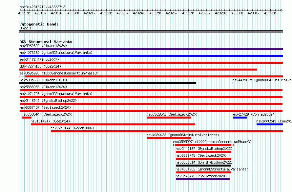Open the nsv1014947 (Coe2014) label
This screenshot has height=192, width=292.
pyautogui.click(x=50, y=121)
